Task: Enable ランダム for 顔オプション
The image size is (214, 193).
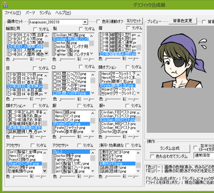Action: click(127, 67)
